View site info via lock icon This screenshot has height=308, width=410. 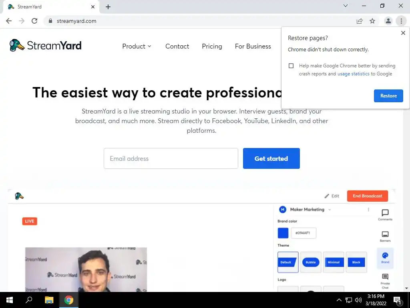(50, 21)
